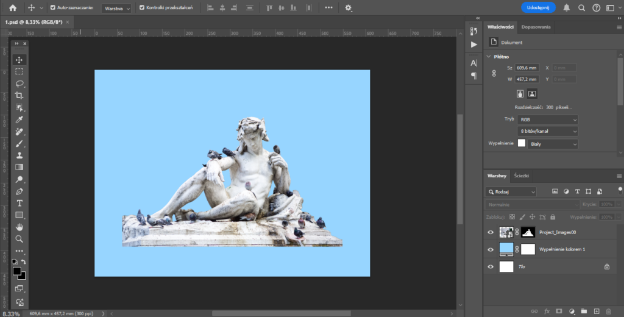The height and width of the screenshot is (317, 624).
Task: Swap foreground and background colors
Action: (x=24, y=262)
